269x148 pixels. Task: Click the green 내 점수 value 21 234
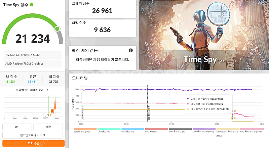(11, 82)
